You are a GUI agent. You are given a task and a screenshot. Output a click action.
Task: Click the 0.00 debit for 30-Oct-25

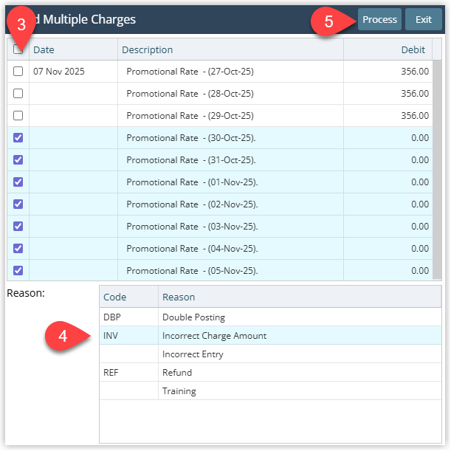coord(420,137)
